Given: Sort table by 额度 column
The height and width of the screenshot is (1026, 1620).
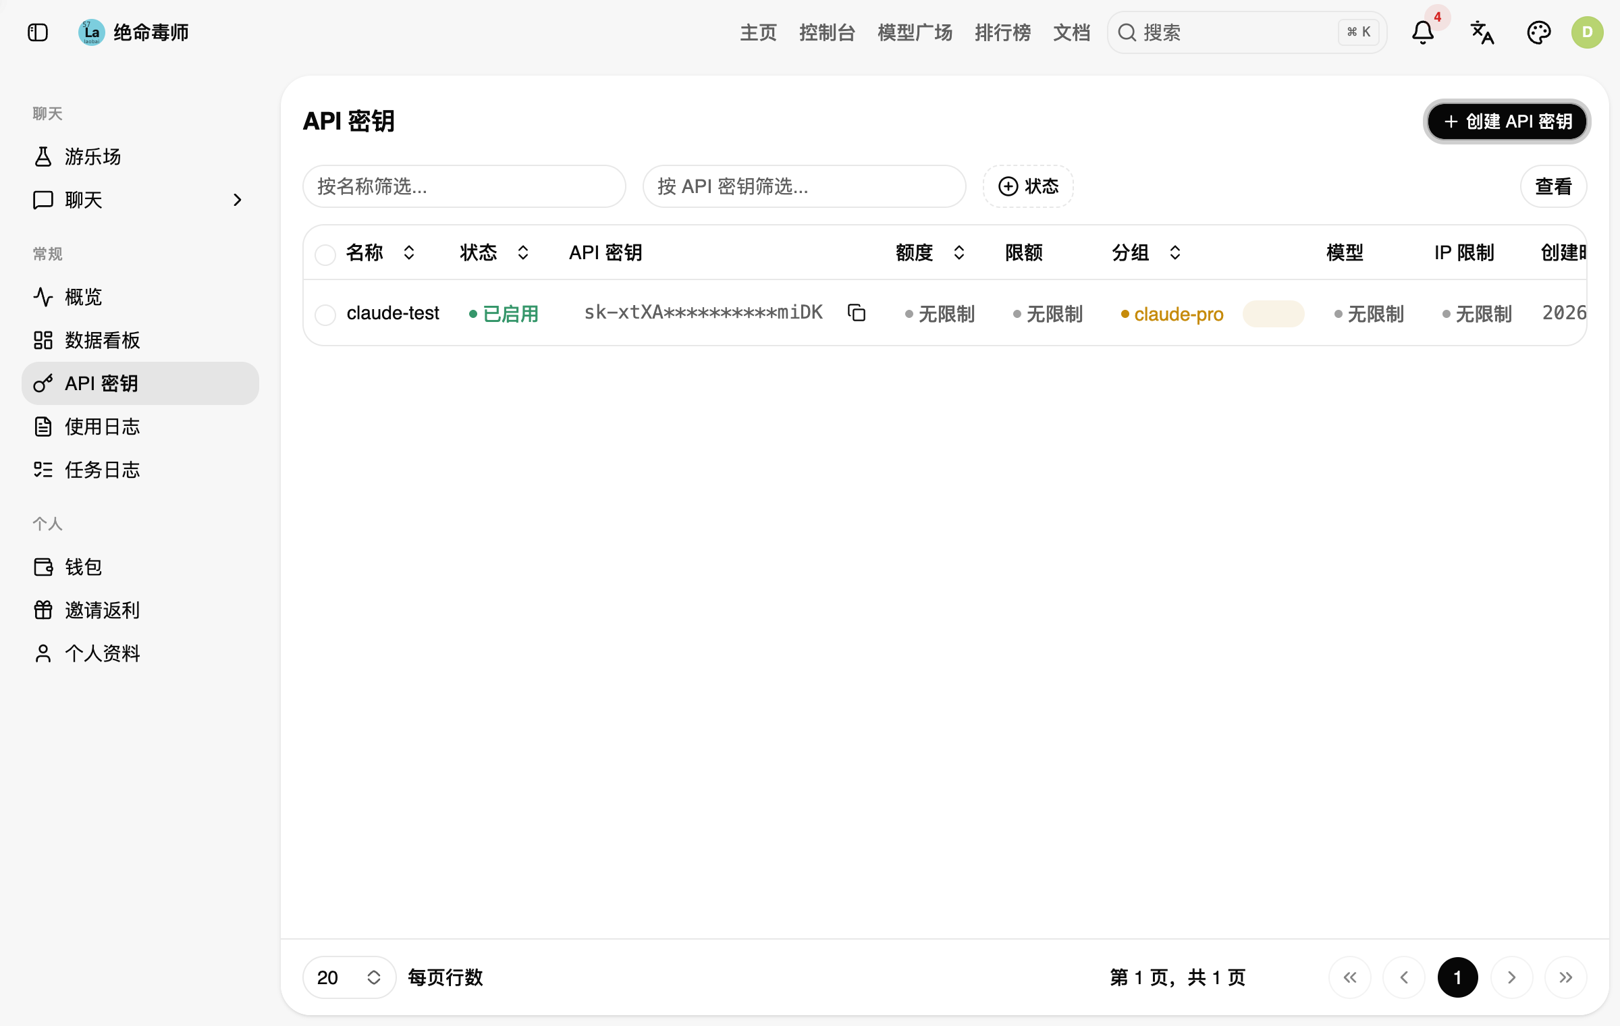Looking at the screenshot, I should pos(930,252).
